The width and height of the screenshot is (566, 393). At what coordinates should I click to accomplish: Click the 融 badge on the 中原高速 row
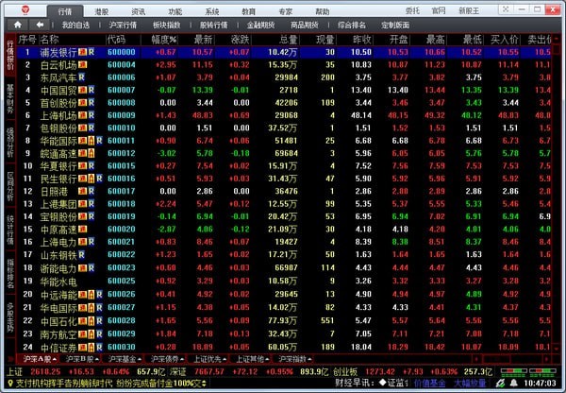(x=83, y=230)
